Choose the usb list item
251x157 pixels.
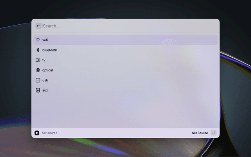[x=125, y=80]
